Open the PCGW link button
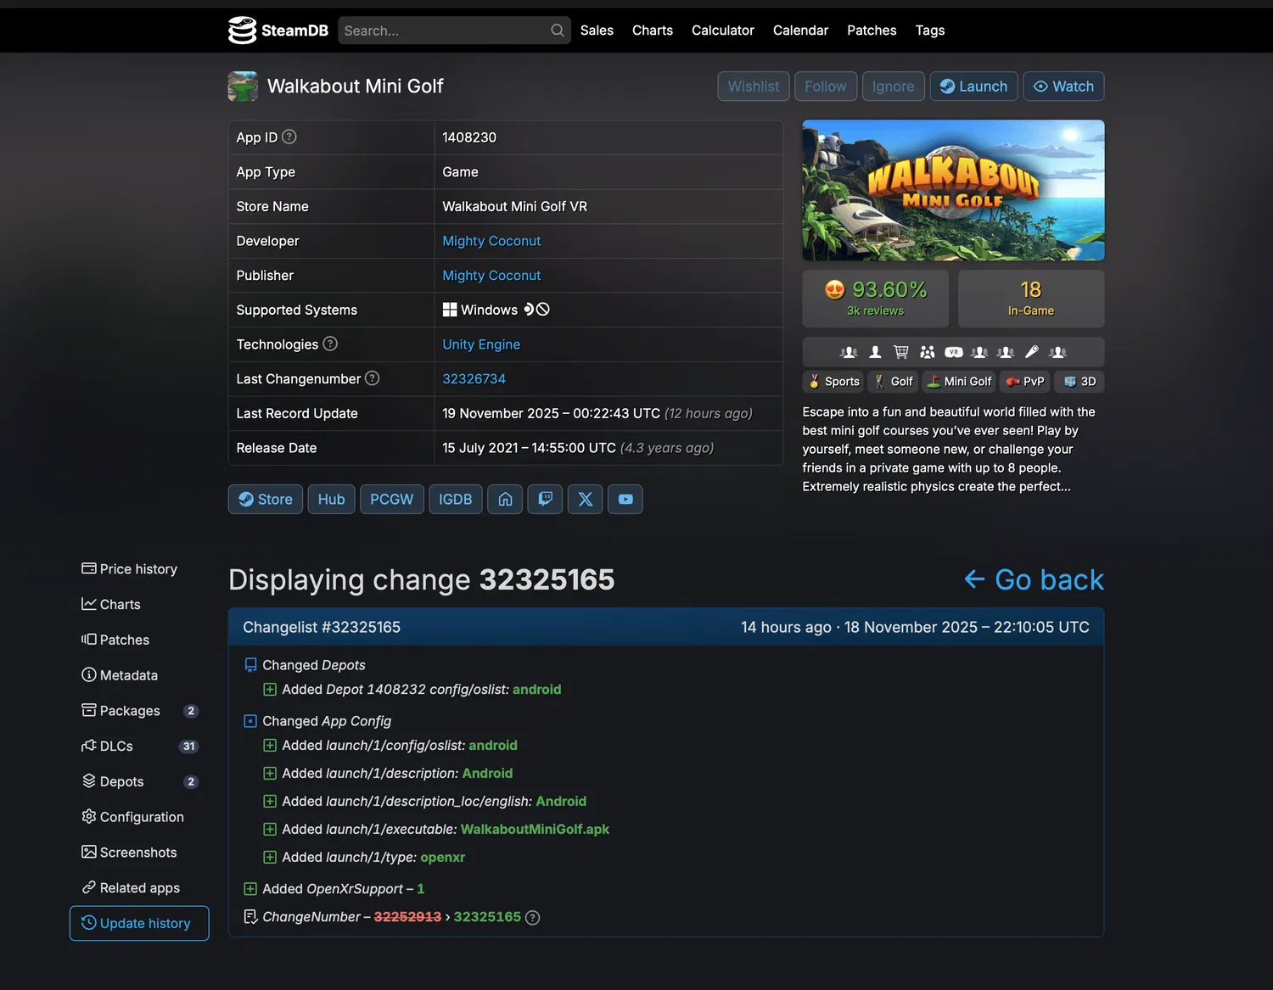The width and height of the screenshot is (1273, 990). 392,500
